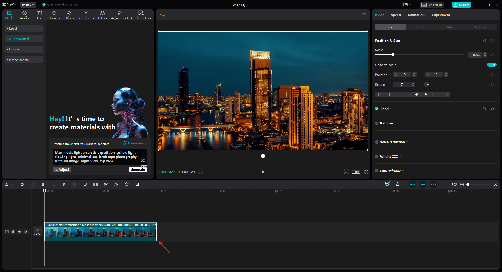Screen dimensions: 502x272
Task: Split the clip at the playhead
Action: click(x=43, y=184)
